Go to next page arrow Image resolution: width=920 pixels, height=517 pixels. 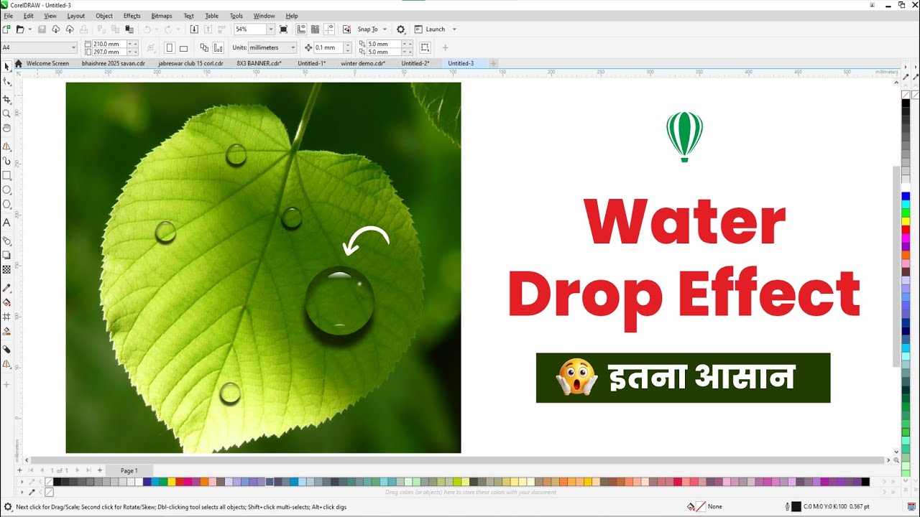[78, 470]
